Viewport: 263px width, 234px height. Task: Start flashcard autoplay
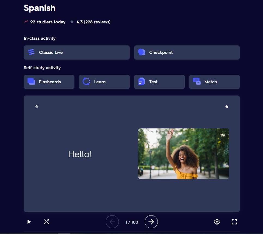(29, 222)
